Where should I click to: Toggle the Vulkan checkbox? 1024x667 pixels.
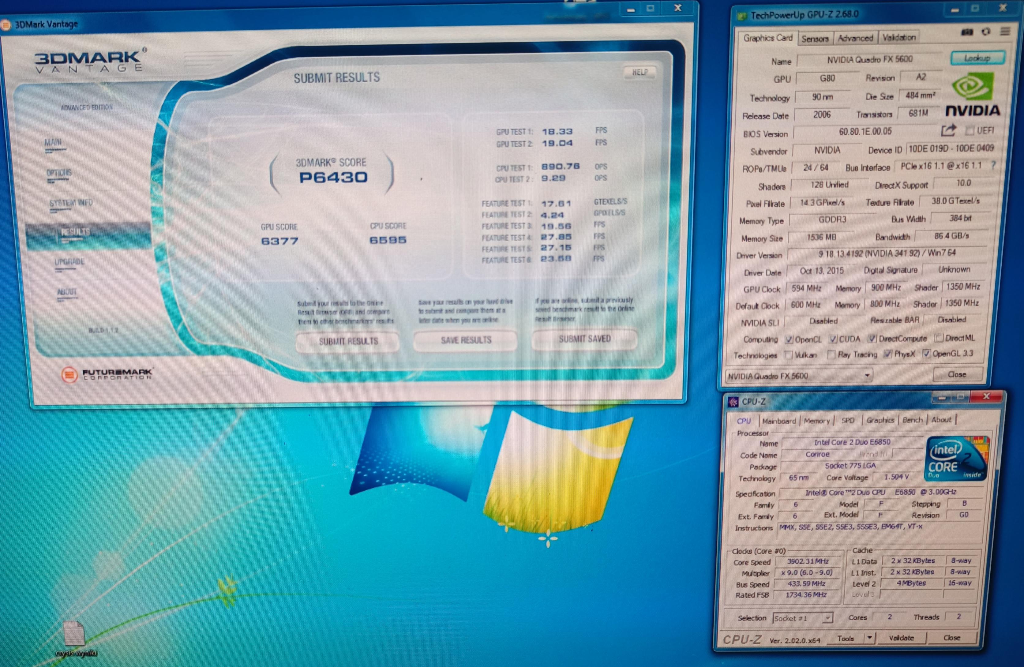coord(788,355)
